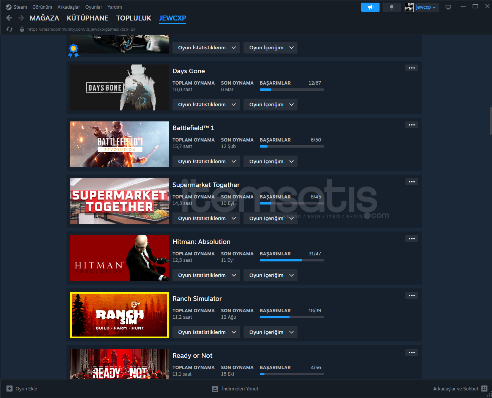Expand Oyun İstatistiklerim for Battlefield 1
This screenshot has width=492, height=398.
[x=206, y=161]
